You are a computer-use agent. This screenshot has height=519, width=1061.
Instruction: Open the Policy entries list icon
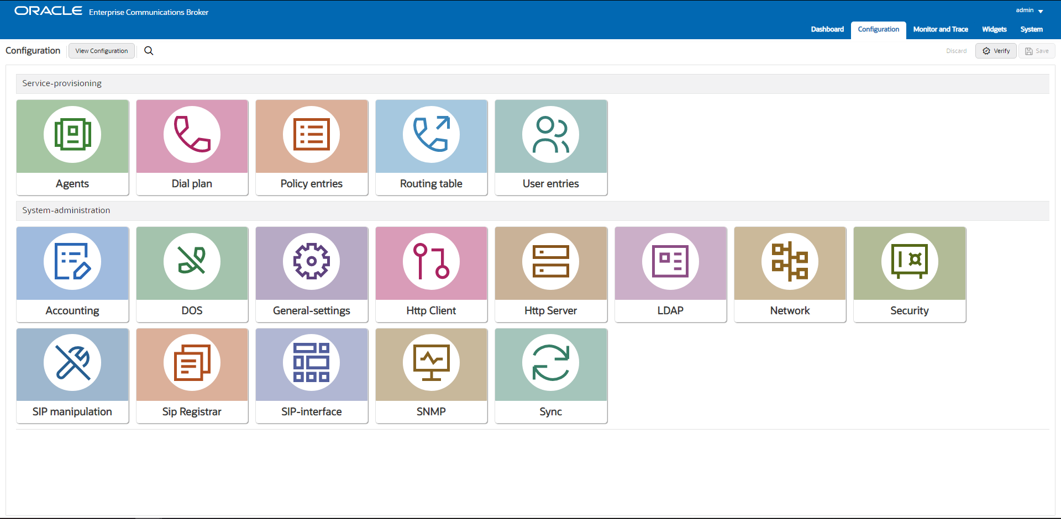pyautogui.click(x=312, y=135)
